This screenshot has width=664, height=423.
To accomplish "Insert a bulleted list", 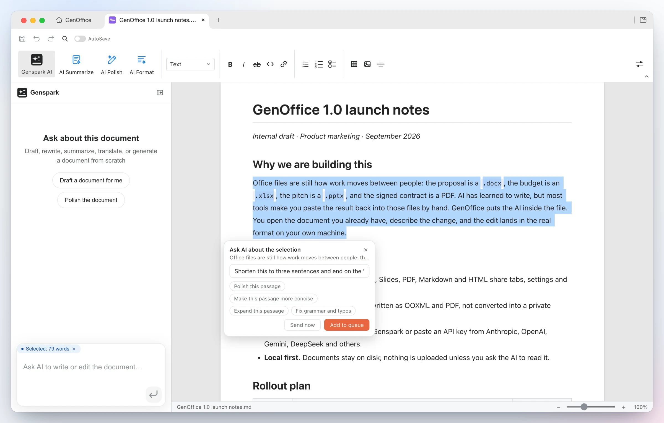I will tap(305, 64).
